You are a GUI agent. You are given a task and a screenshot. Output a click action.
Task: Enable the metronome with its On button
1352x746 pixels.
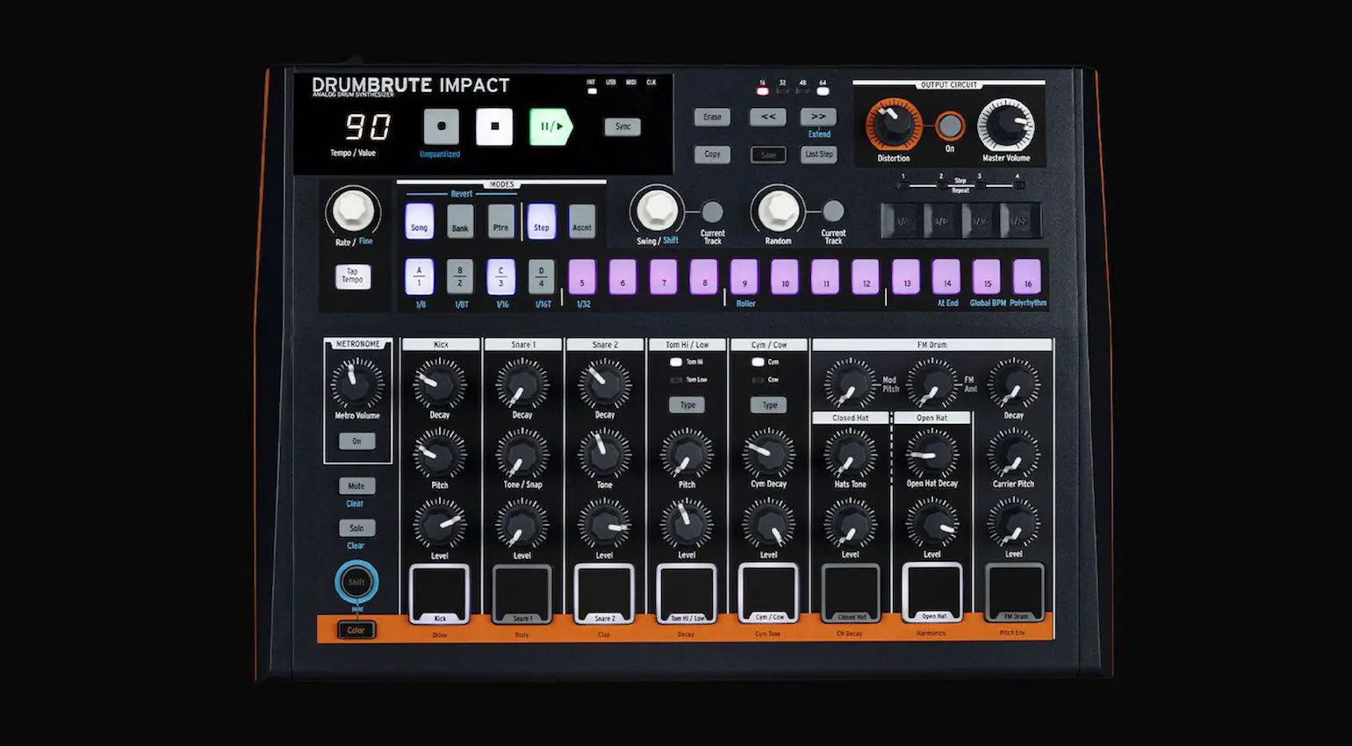pos(357,441)
